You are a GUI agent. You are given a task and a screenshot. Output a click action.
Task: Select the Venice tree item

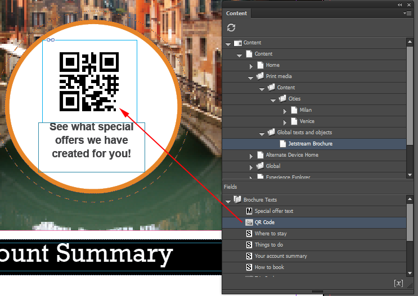click(314, 121)
